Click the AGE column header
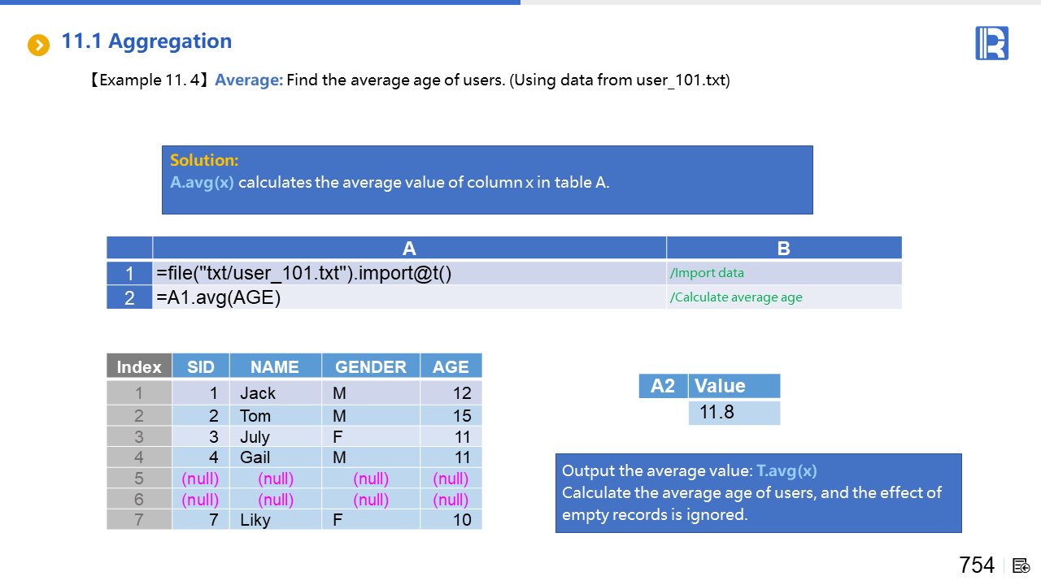 pyautogui.click(x=451, y=366)
